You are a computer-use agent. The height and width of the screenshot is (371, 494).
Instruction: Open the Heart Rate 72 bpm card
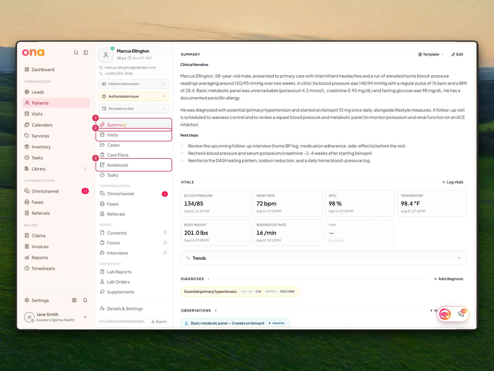[287, 203]
